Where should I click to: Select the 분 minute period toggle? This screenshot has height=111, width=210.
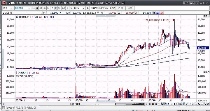tap(55, 8)
